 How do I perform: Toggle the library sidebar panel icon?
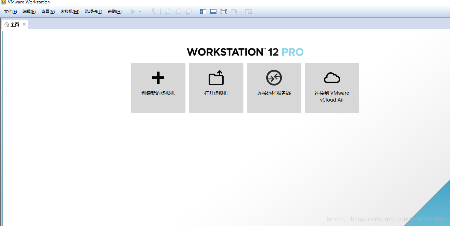203,12
